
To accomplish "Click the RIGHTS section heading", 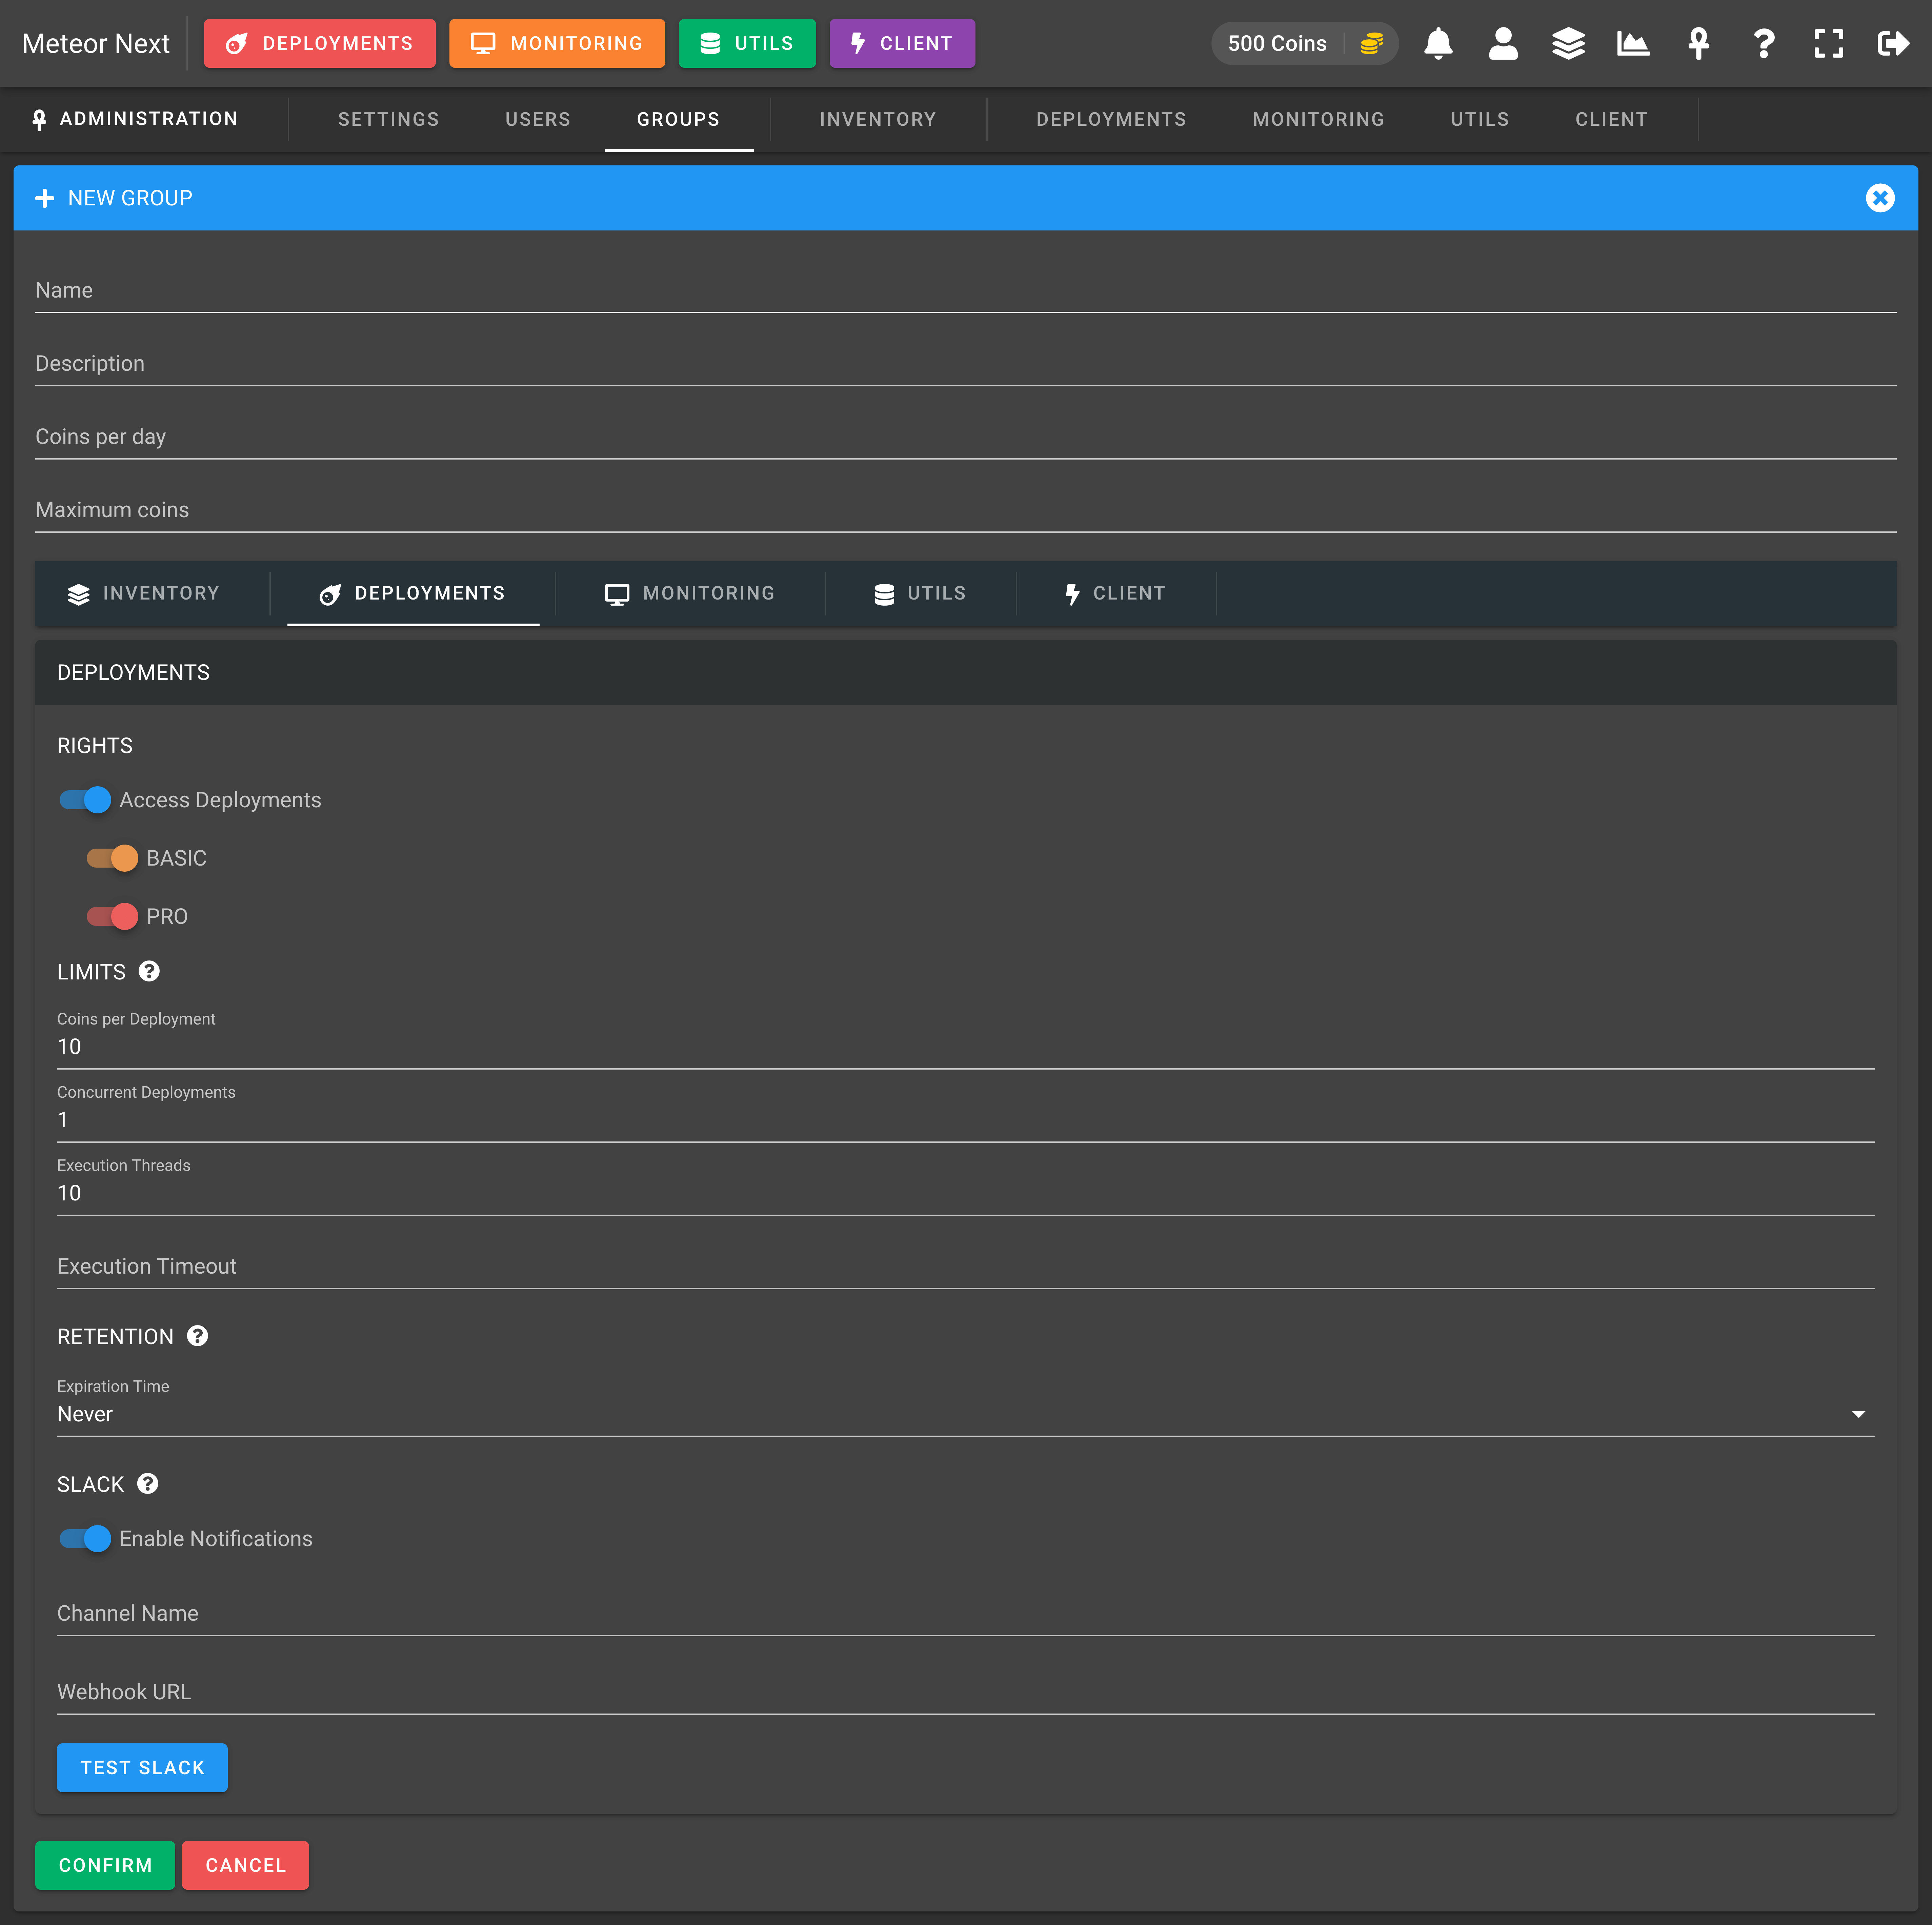I will pyautogui.click(x=95, y=746).
